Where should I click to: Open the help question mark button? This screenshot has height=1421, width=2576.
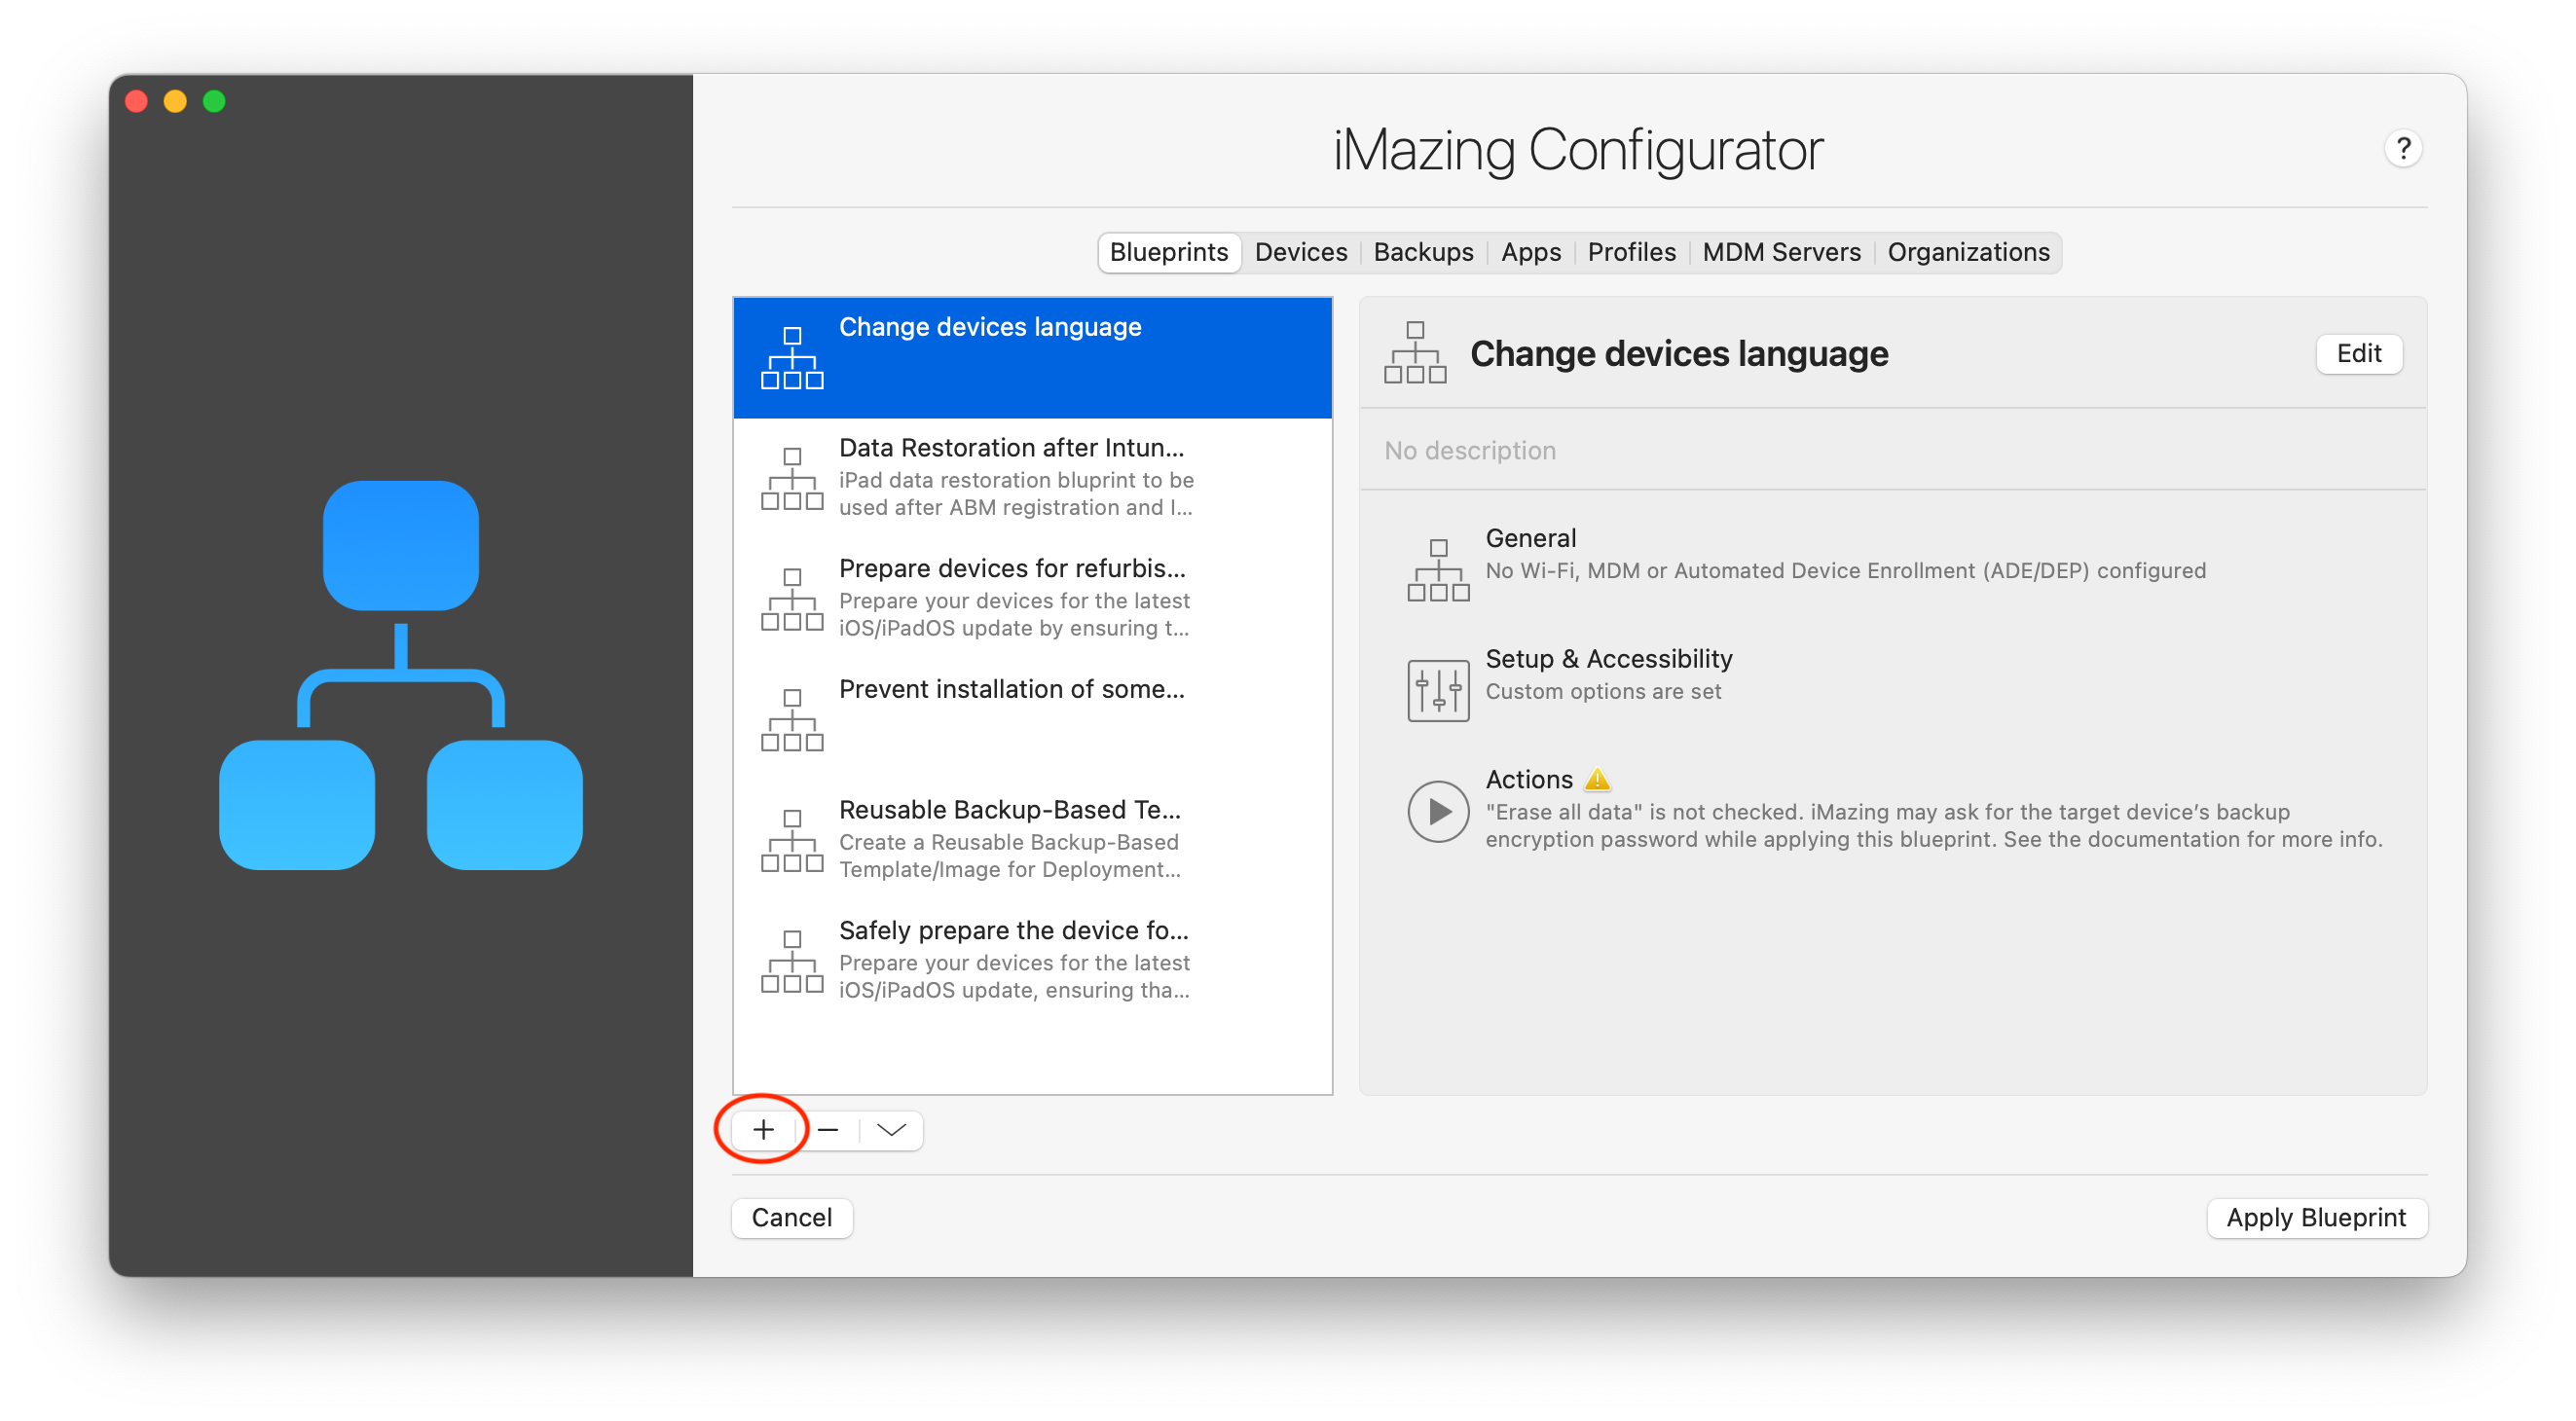click(2403, 149)
